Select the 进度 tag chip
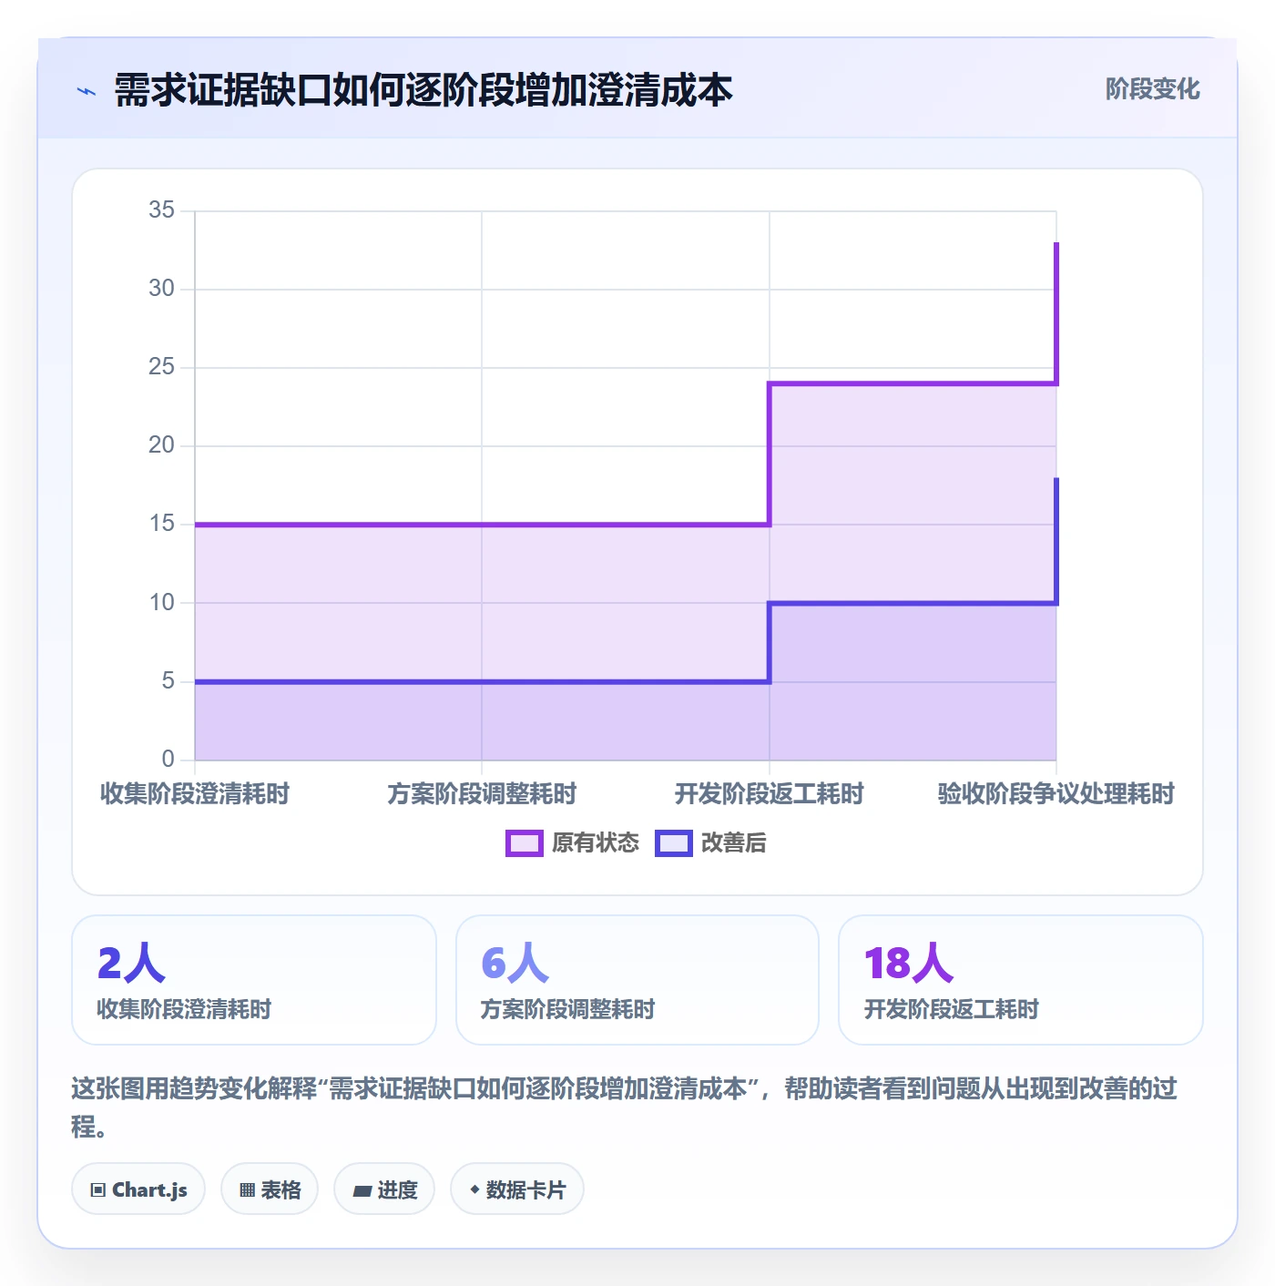The width and height of the screenshot is (1275, 1286). (x=384, y=1189)
